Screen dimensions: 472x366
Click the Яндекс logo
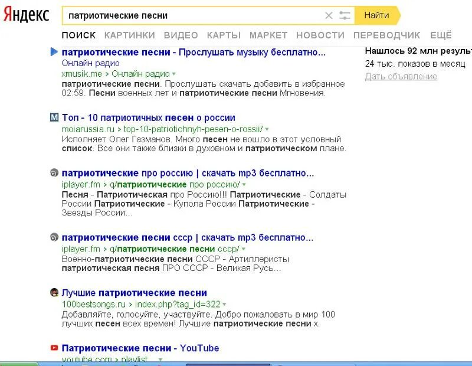click(x=26, y=15)
